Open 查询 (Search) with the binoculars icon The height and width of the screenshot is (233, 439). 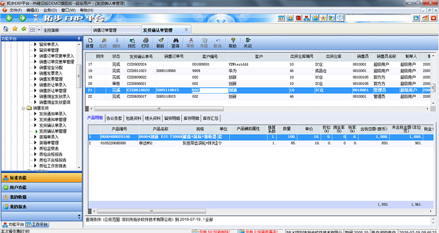tap(175, 42)
